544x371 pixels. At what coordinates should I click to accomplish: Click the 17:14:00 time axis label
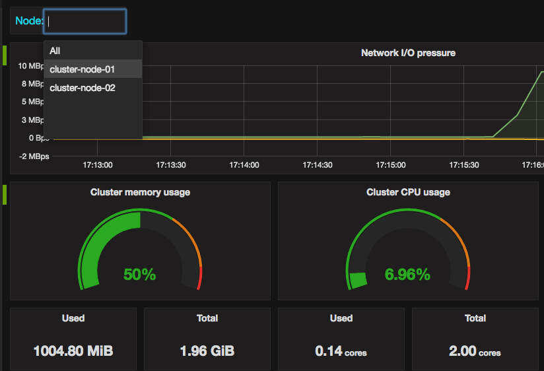click(x=244, y=165)
